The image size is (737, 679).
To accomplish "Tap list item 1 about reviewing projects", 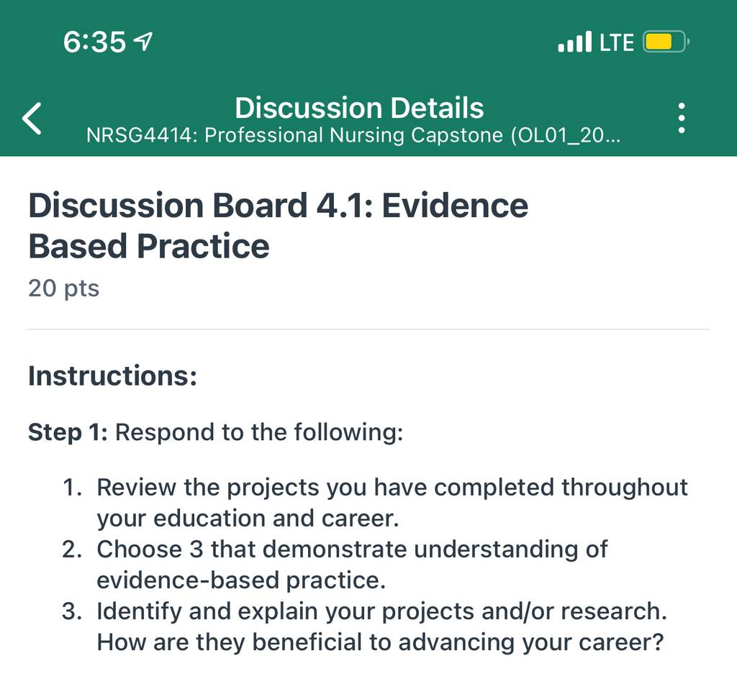I will point(375,503).
